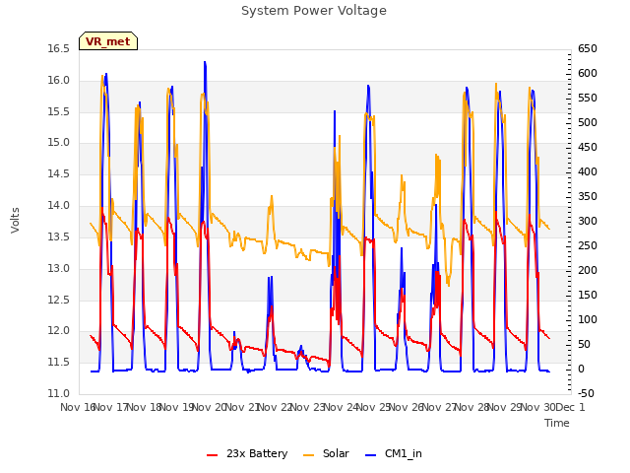Click the 300 right axis tick label
This screenshot has height=473, width=630.
[588, 221]
